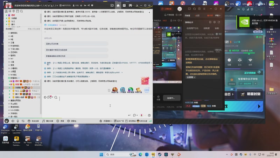The height and width of the screenshot is (158, 280).
Task: Click the 连接中... button in the streaming tool
Action: coord(171,98)
